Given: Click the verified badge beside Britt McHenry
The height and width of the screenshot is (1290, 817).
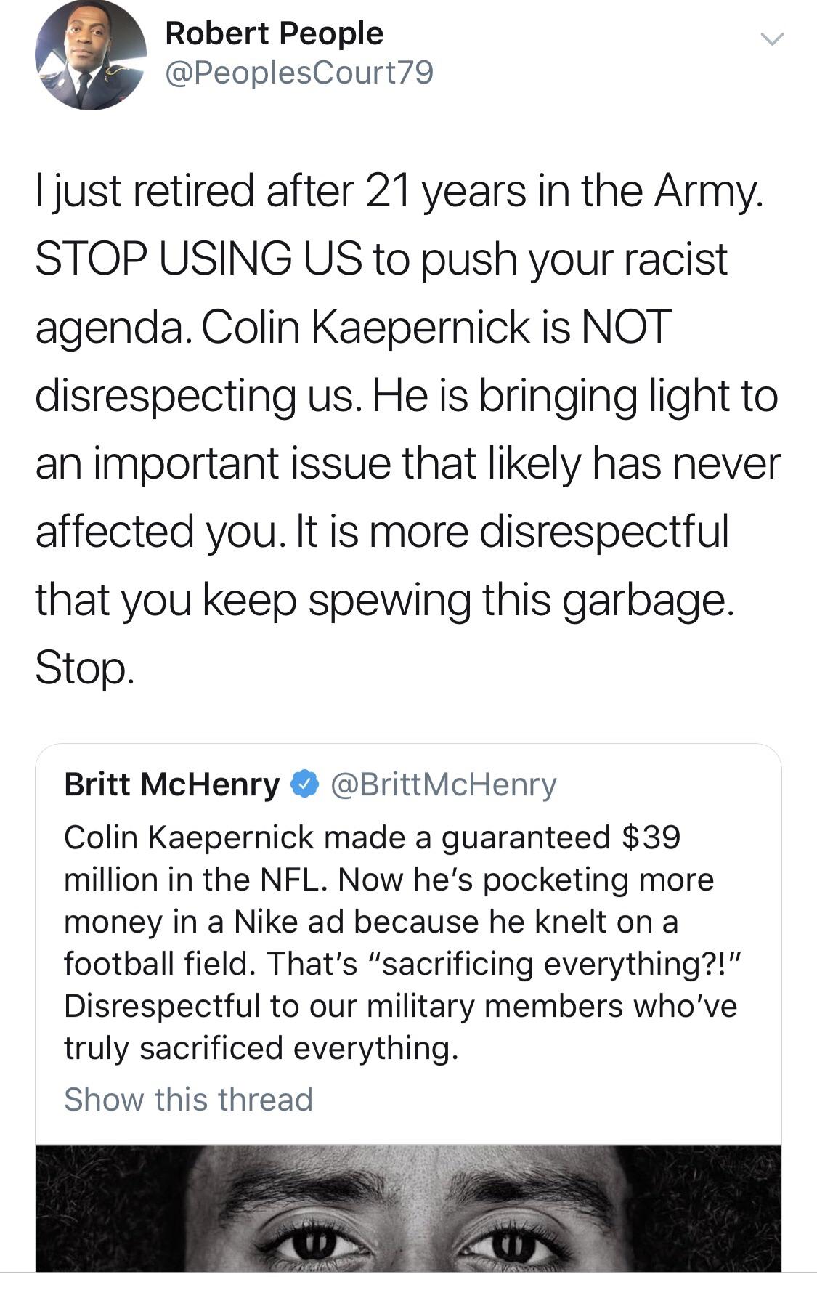Looking at the screenshot, I should 304,784.
